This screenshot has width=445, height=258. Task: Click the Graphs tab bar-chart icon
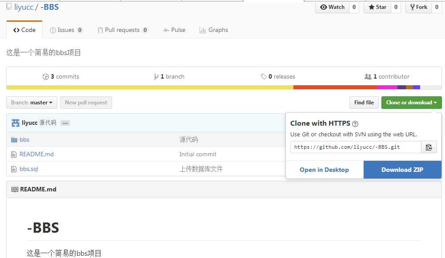(x=203, y=30)
